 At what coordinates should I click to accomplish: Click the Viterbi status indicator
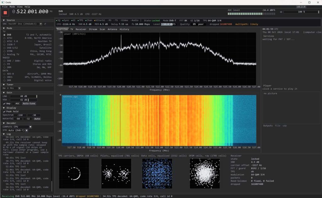[x=100, y=20]
